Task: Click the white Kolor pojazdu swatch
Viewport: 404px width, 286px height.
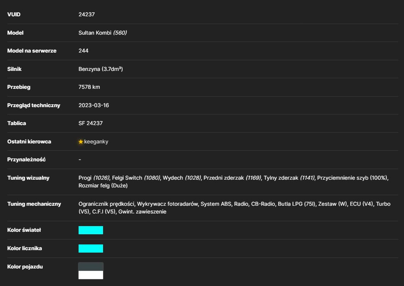Action: pos(91,275)
